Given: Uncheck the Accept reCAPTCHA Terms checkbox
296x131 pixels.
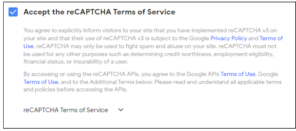Looking at the screenshot, I should click(13, 12).
